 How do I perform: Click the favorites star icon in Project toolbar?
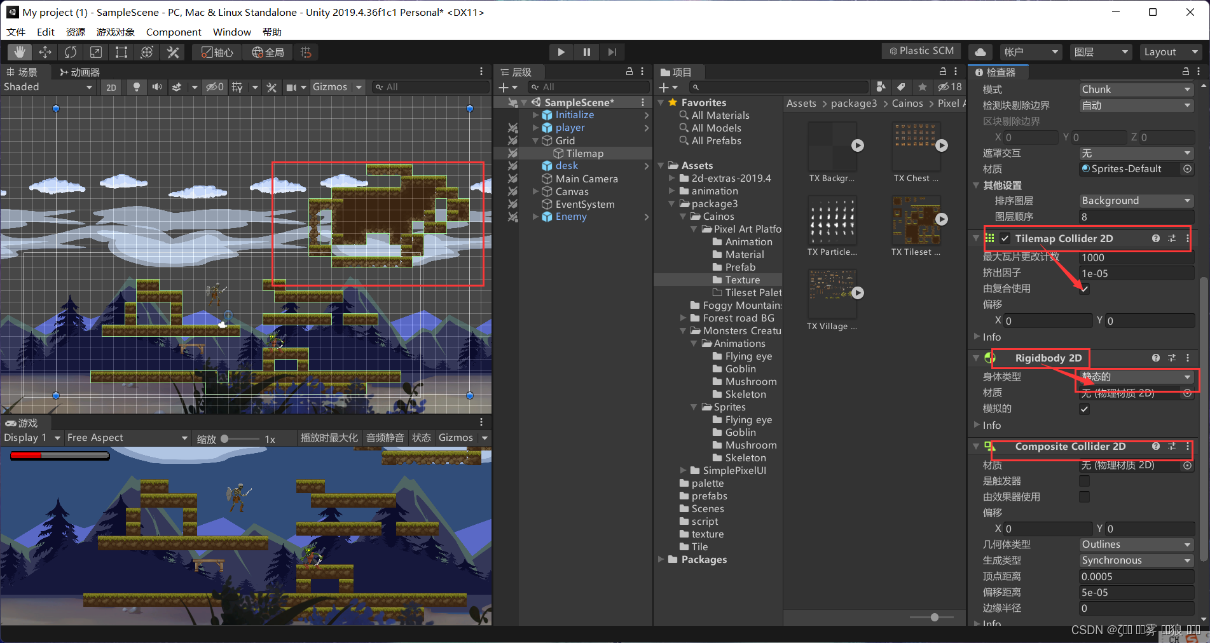point(922,87)
